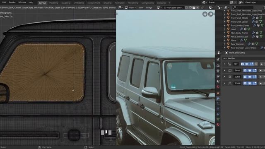
Task: Toggle Shrinkwrap modifier viewport display
Action: point(250,83)
